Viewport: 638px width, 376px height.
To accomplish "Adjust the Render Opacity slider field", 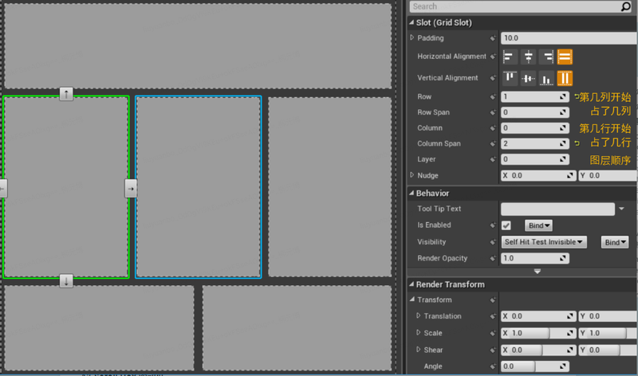I will click(534, 258).
